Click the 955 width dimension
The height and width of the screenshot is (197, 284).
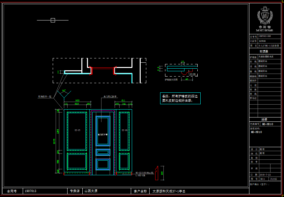[77, 100]
